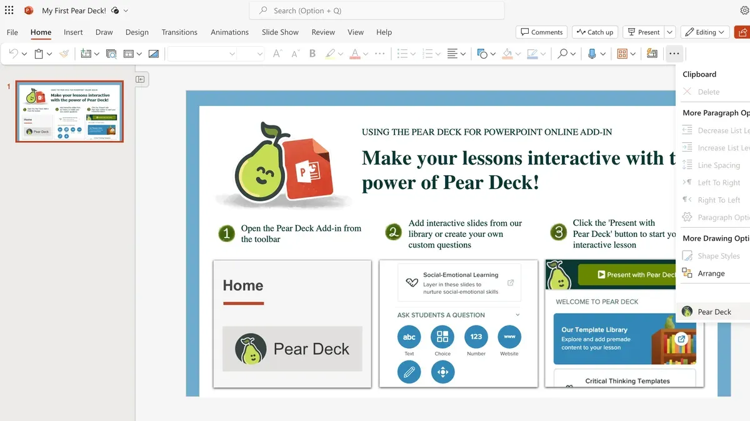Expand the Paste options arrow
Viewport: 750px width, 421px height.
coord(49,54)
